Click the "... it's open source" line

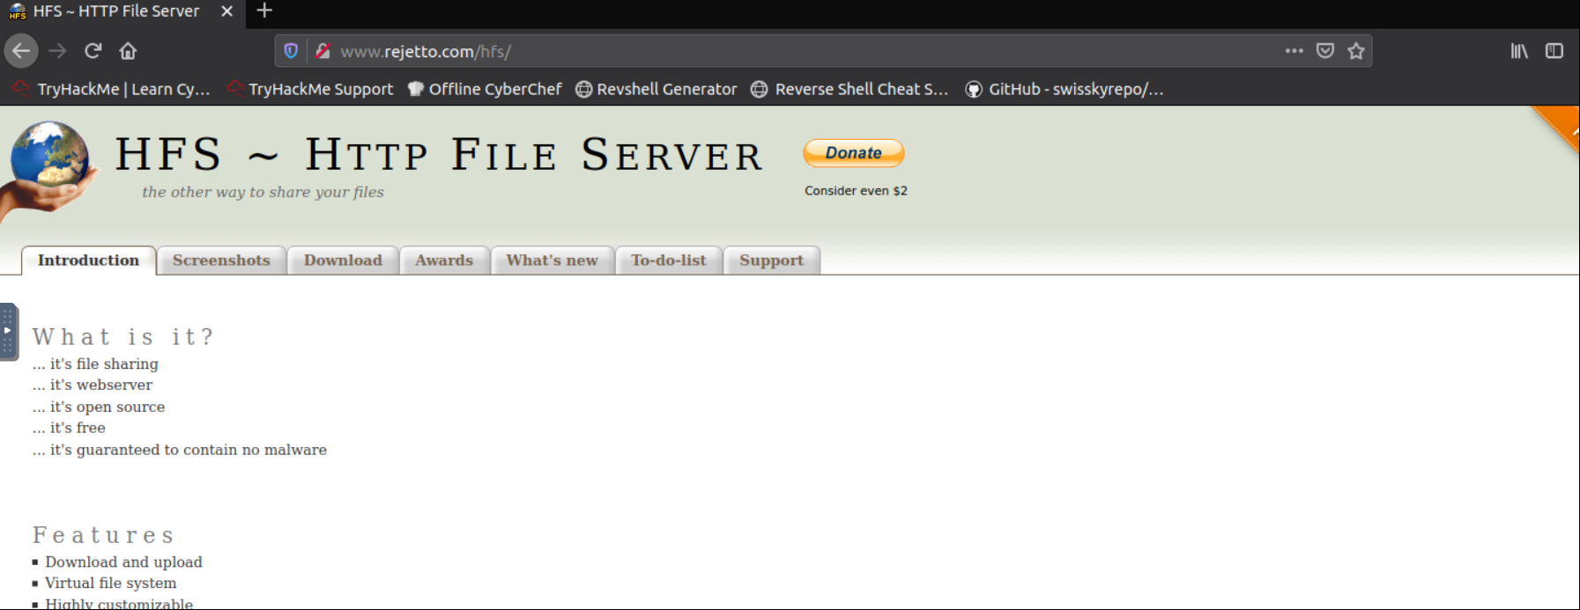pos(99,407)
